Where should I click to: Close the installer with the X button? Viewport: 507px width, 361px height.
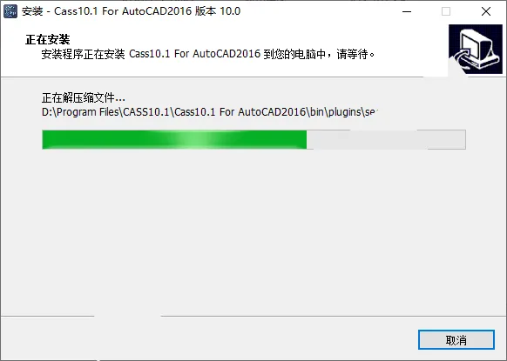tap(486, 11)
